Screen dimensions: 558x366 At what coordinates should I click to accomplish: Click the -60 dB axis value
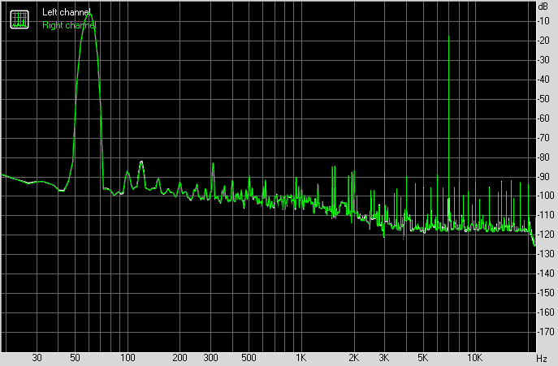pyautogui.click(x=543, y=118)
